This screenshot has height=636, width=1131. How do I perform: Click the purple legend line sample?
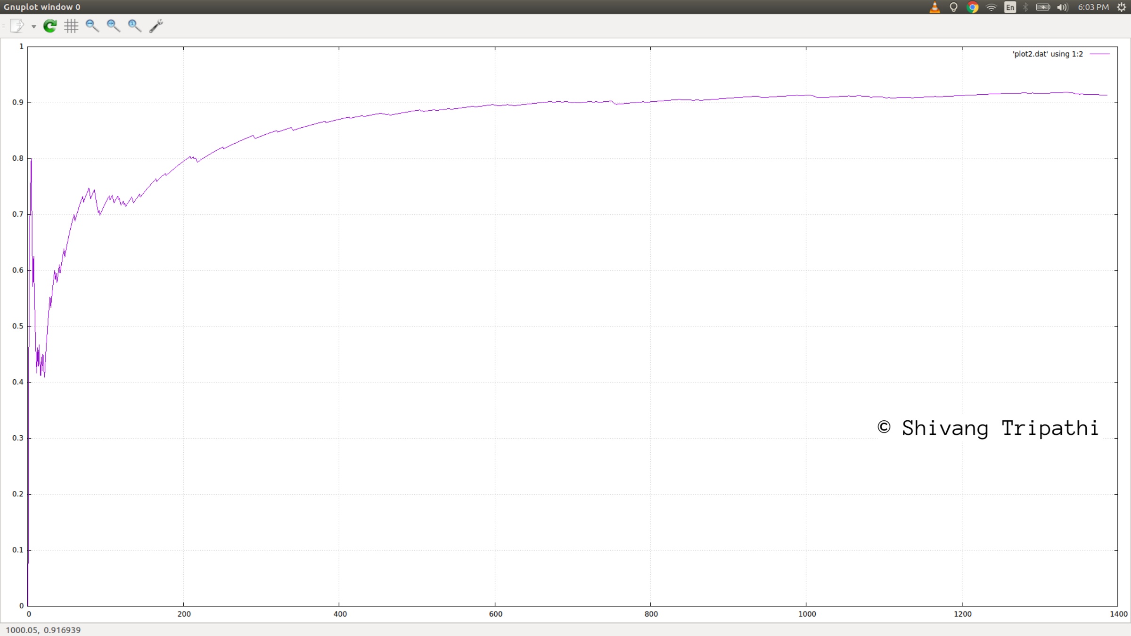[1099, 54]
